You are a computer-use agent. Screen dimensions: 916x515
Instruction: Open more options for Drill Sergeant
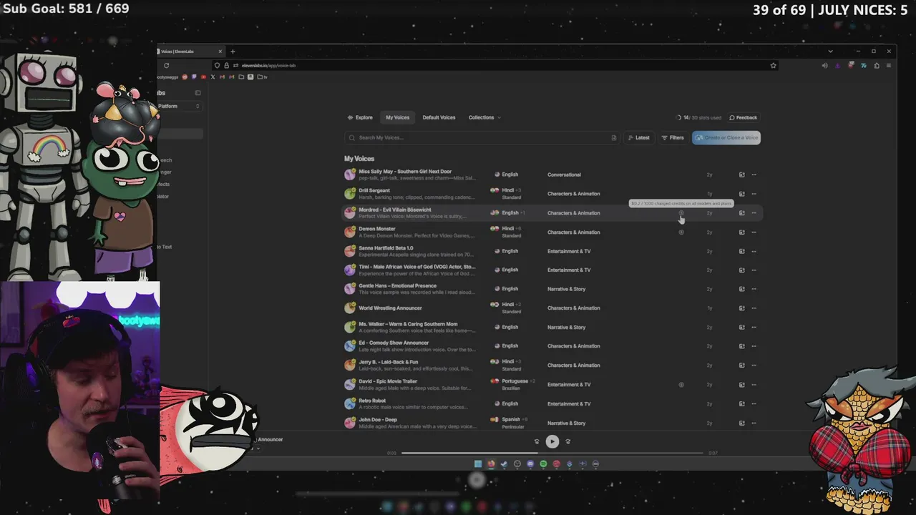pos(754,194)
